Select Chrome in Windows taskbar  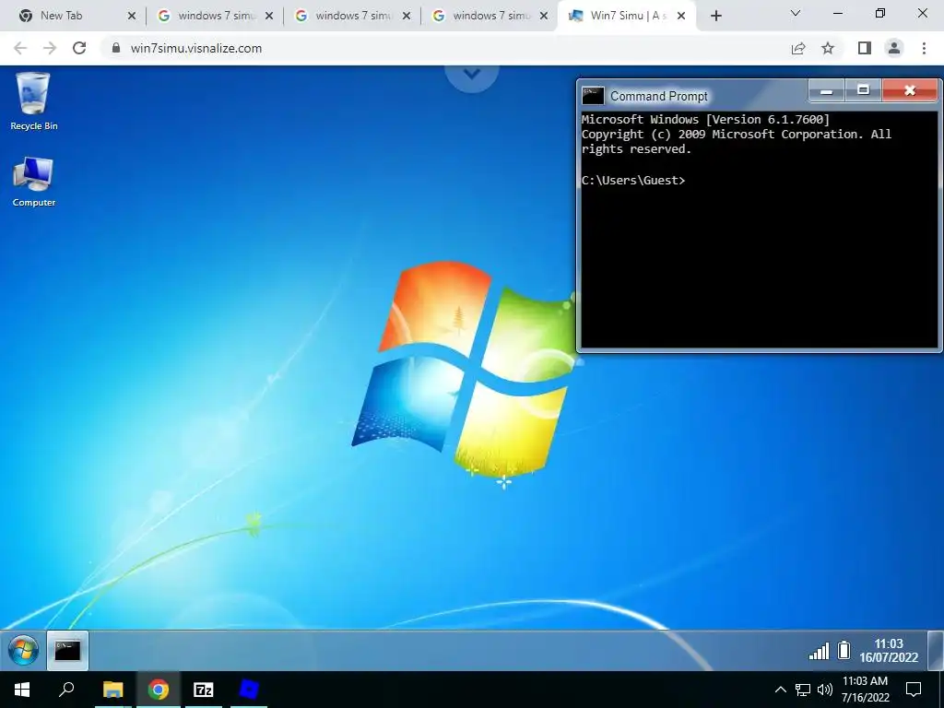(x=159, y=690)
